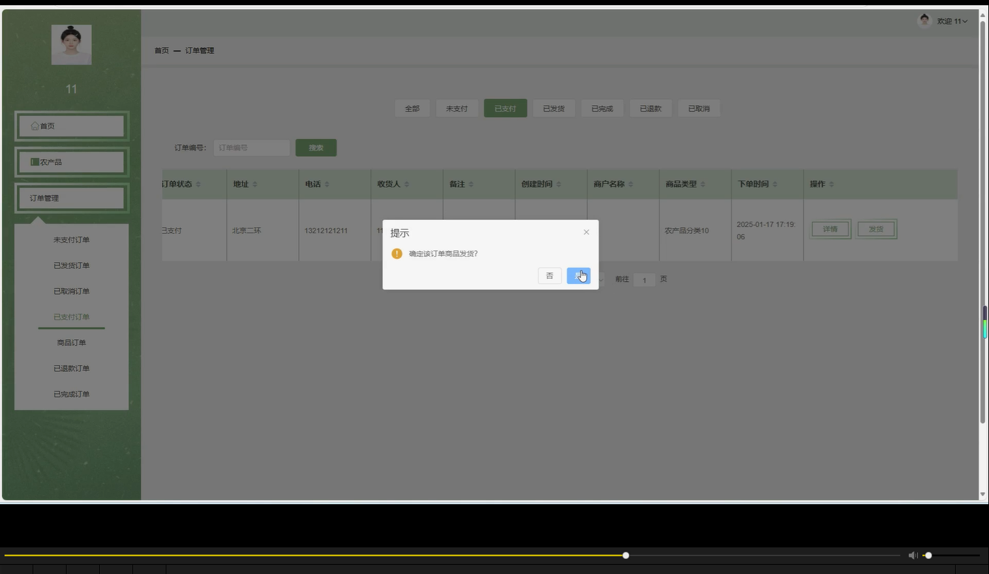
Task: Choose 否 to cancel shipping
Action: (x=549, y=276)
